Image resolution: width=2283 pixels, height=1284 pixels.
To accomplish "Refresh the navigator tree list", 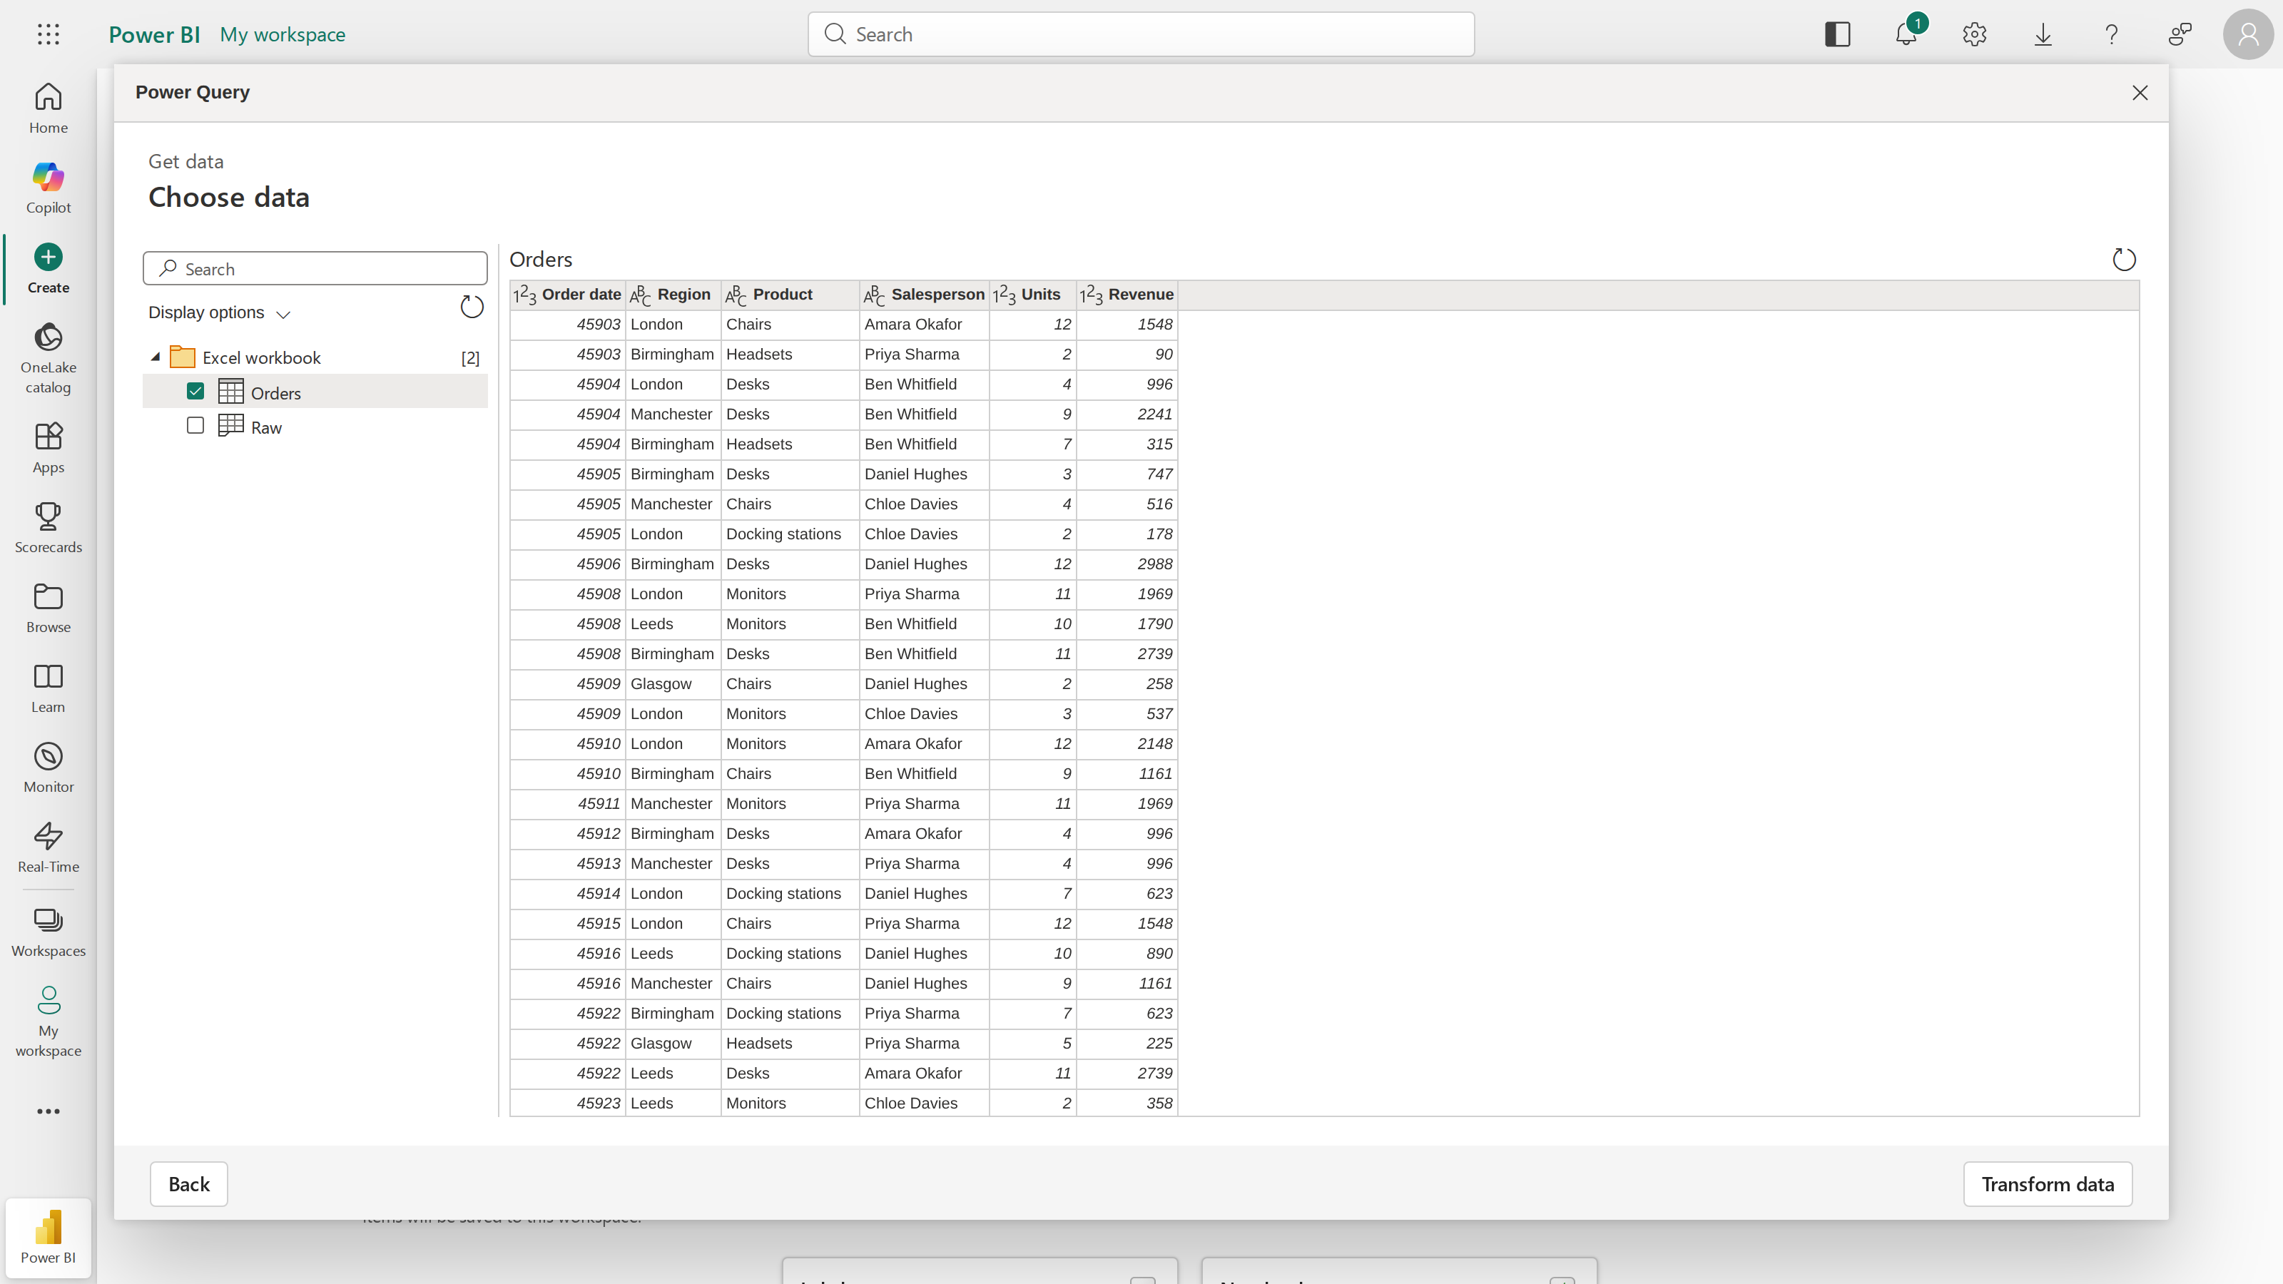I will point(472,307).
